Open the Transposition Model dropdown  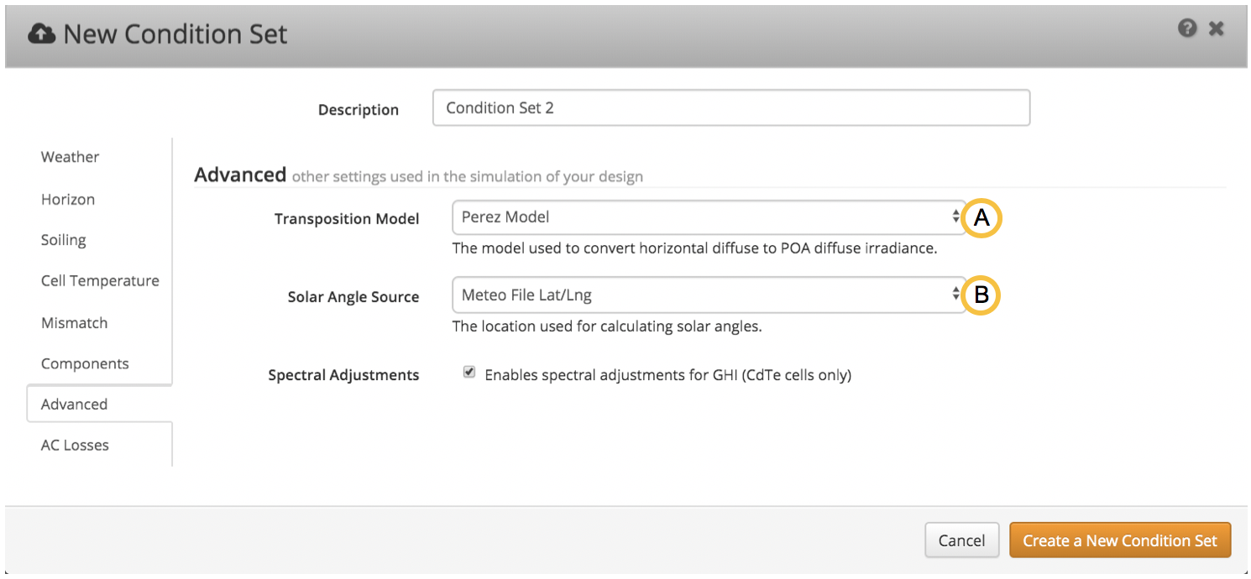tap(707, 217)
